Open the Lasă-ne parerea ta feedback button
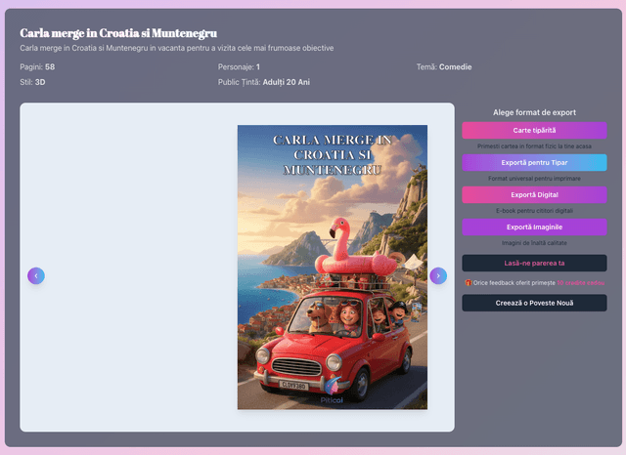Image resolution: width=626 pixels, height=455 pixels. (x=534, y=263)
